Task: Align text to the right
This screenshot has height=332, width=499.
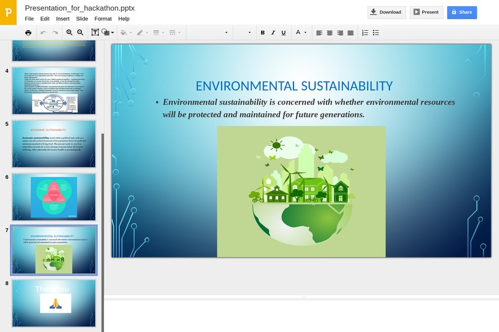Action: (x=340, y=32)
